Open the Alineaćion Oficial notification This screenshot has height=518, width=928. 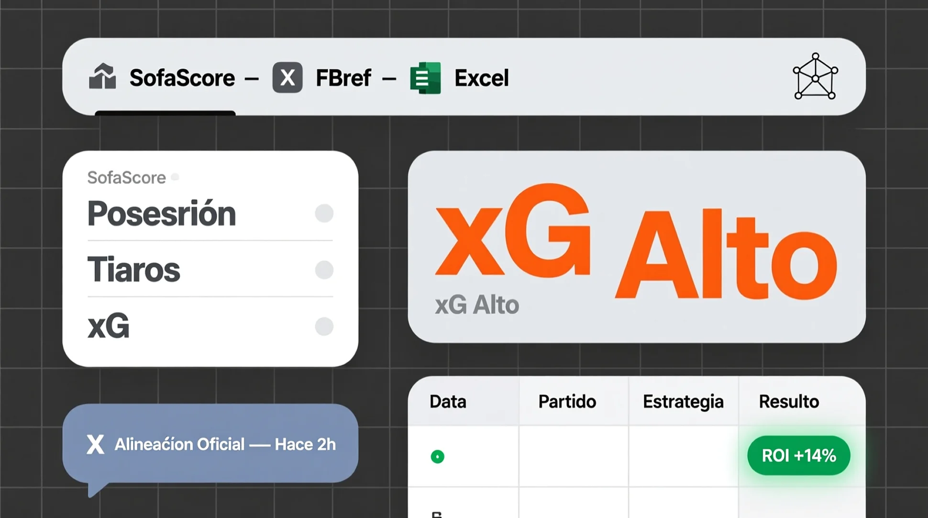225,444
